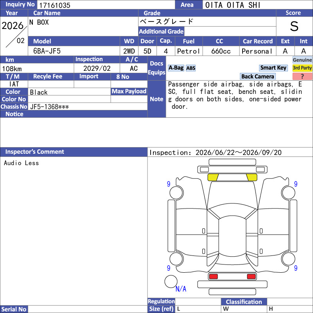Click the 108km mileage value
The image size is (313, 313).
click(12, 69)
